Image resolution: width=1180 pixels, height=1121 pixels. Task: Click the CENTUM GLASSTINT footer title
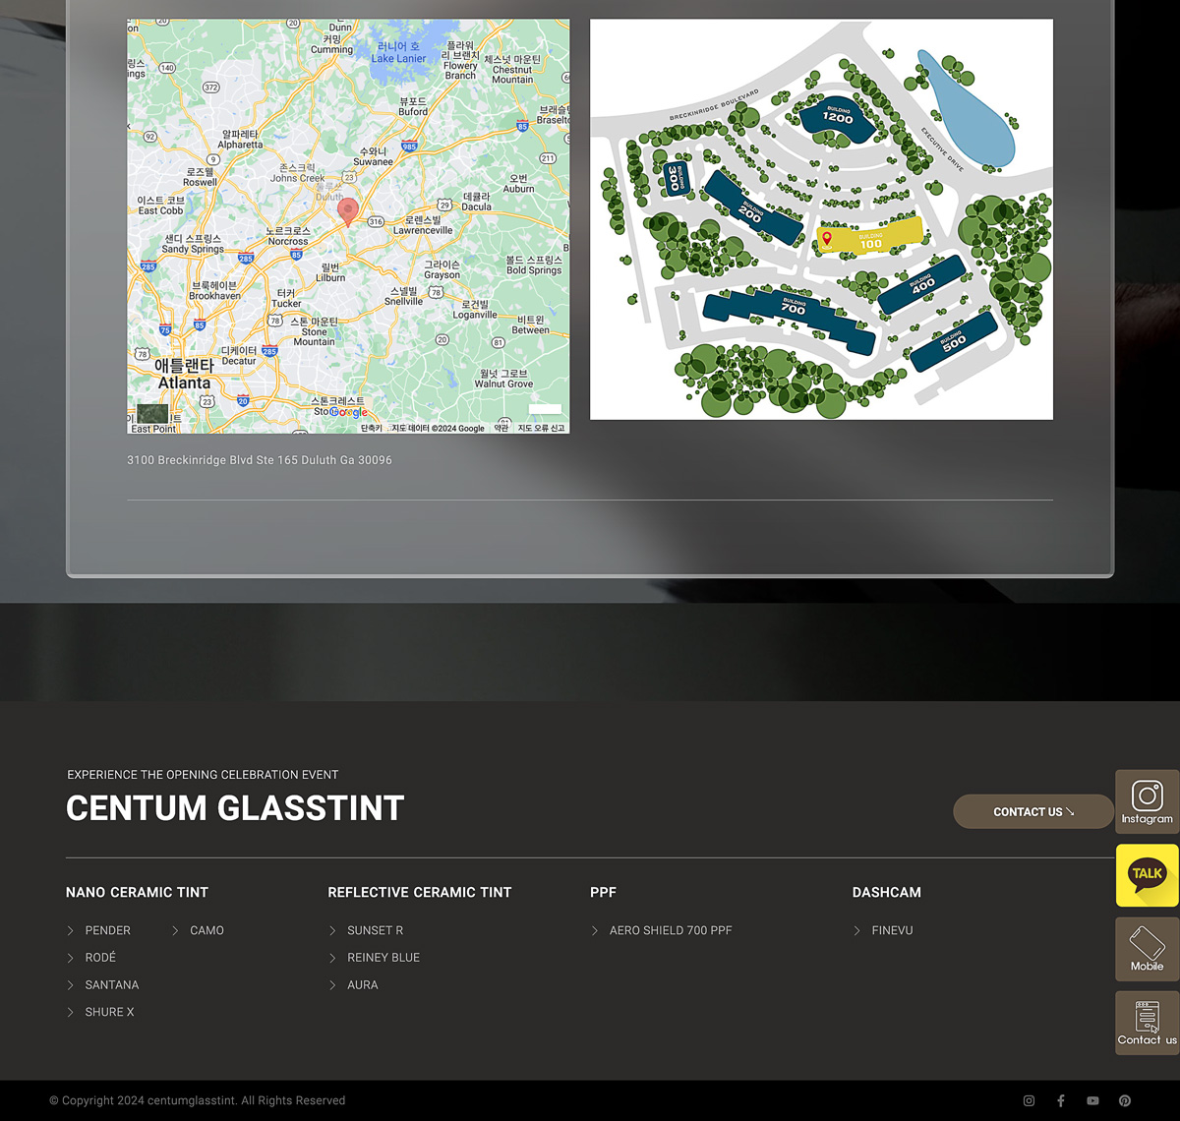pyautogui.click(x=235, y=808)
